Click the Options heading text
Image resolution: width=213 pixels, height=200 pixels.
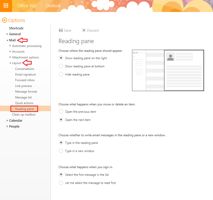coord(17,20)
